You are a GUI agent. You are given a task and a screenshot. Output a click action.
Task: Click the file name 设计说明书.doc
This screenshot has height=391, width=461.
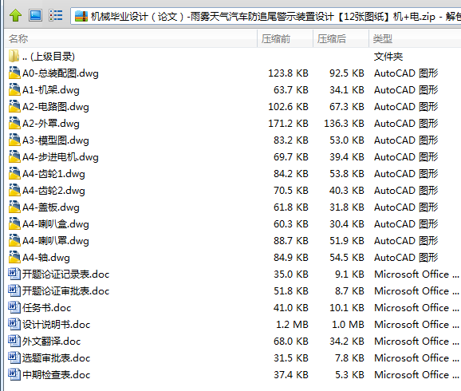coord(56,325)
